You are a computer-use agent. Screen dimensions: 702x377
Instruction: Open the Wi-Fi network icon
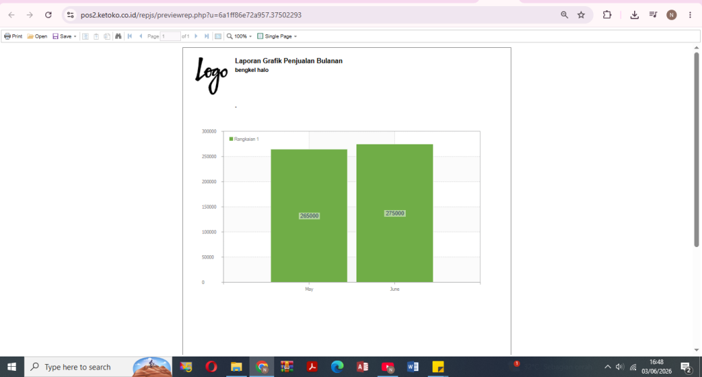(633, 367)
